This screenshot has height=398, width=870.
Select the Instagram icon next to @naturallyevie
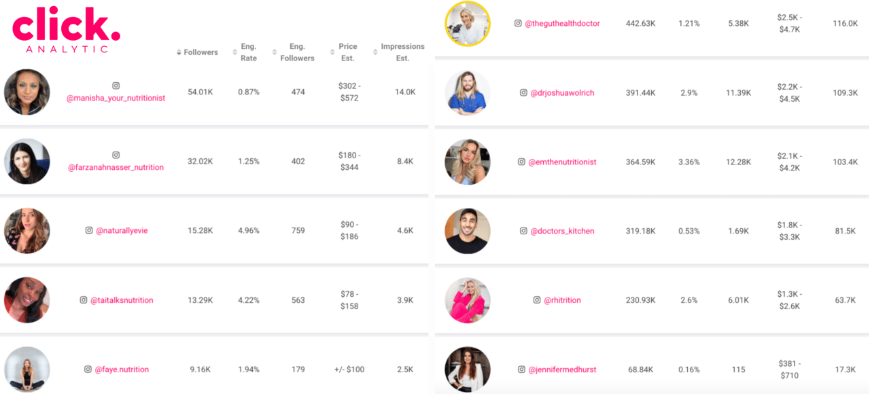[88, 230]
